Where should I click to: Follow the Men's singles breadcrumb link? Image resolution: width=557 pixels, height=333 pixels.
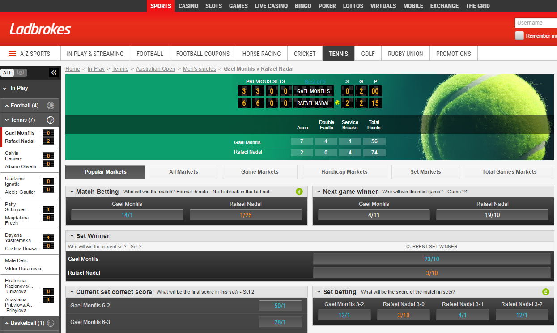(200, 69)
